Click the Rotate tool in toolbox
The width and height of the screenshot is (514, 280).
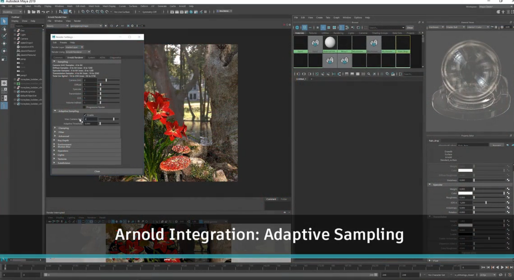[4, 51]
